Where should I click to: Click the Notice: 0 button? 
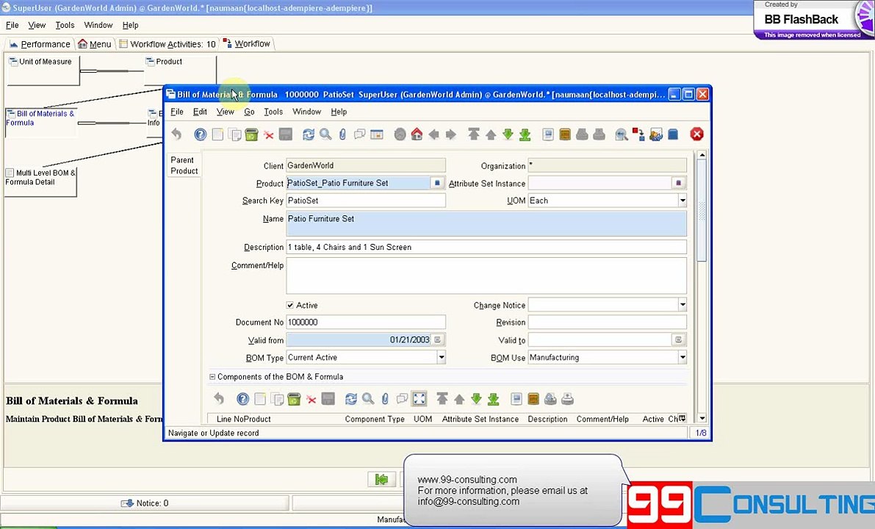click(x=145, y=503)
